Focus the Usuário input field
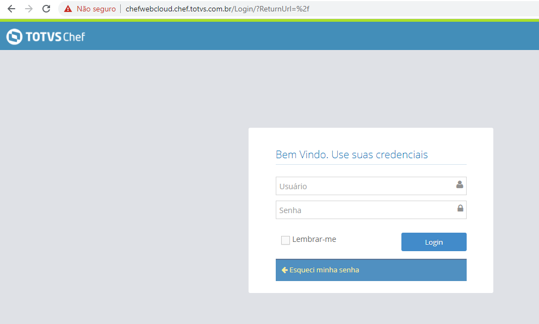The width and height of the screenshot is (539, 324). [371, 186]
